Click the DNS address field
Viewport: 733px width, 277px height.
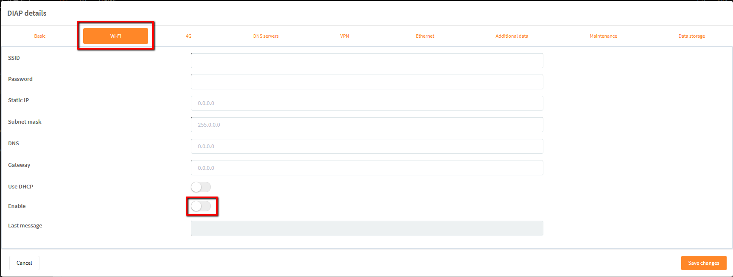367,146
